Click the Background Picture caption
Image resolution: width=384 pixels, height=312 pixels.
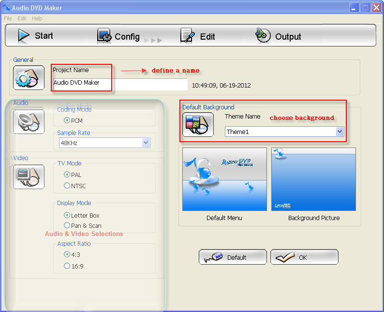tap(314, 218)
